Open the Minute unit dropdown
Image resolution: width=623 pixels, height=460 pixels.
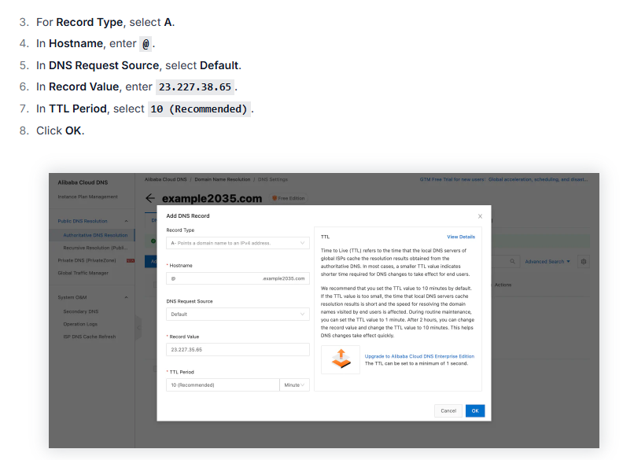click(294, 385)
